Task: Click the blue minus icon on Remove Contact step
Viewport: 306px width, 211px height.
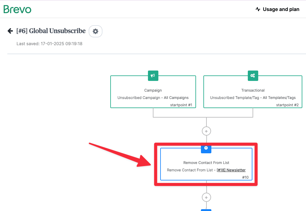Action: coord(206,149)
